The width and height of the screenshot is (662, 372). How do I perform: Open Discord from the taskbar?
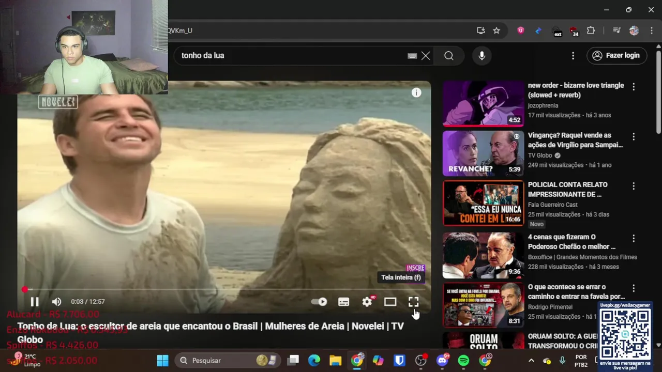(443, 360)
